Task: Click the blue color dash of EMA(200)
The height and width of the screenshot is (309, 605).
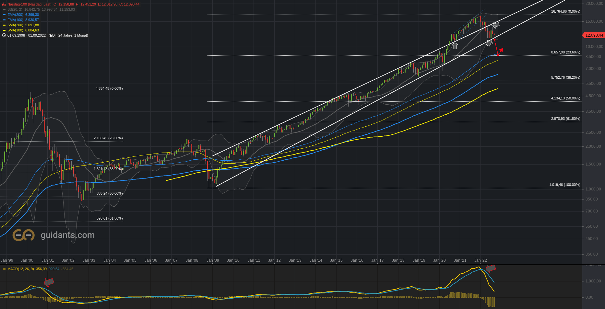Action: click(x=4, y=15)
